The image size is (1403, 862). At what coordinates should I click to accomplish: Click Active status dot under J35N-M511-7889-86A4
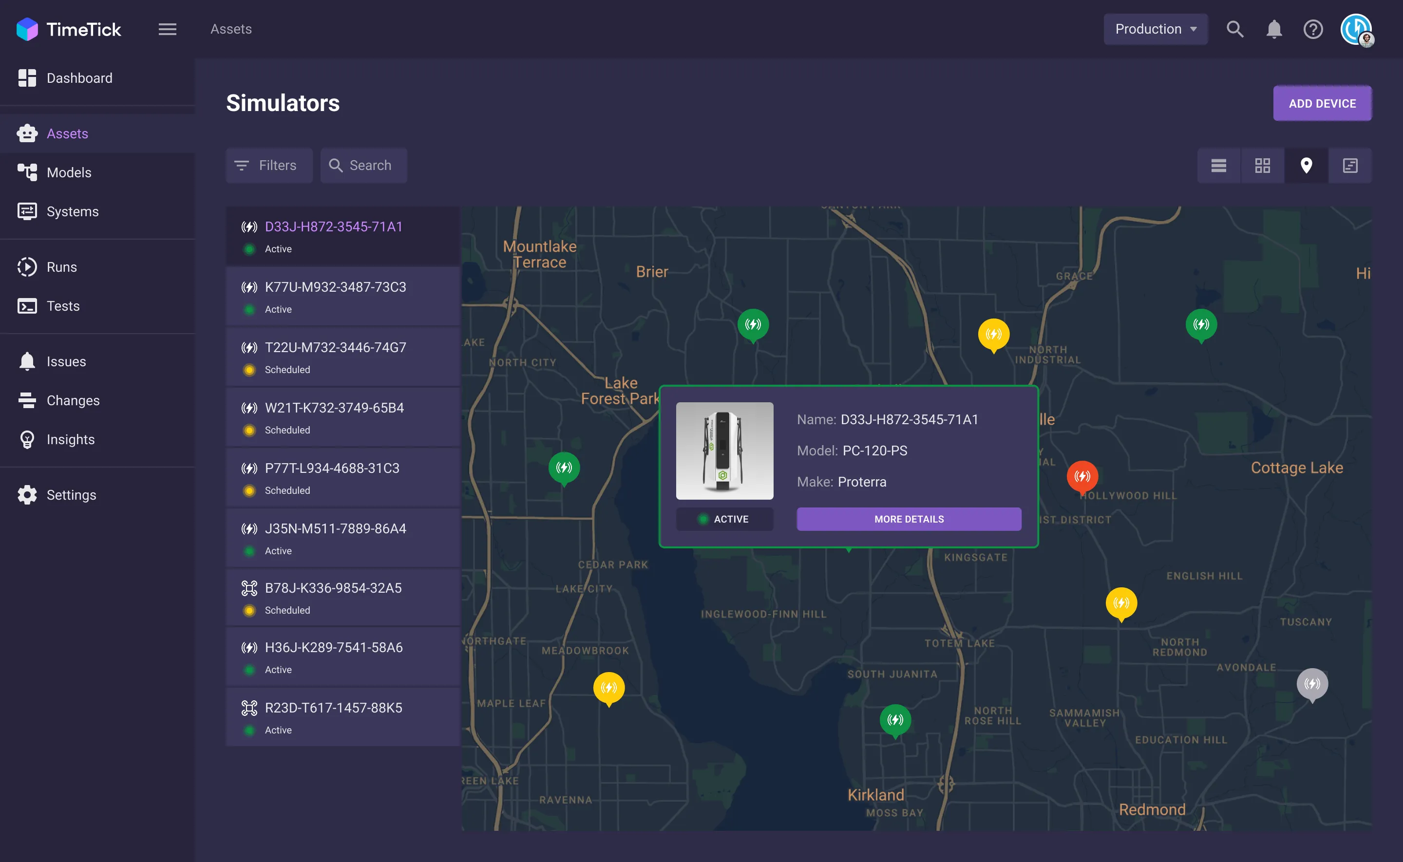coord(249,551)
